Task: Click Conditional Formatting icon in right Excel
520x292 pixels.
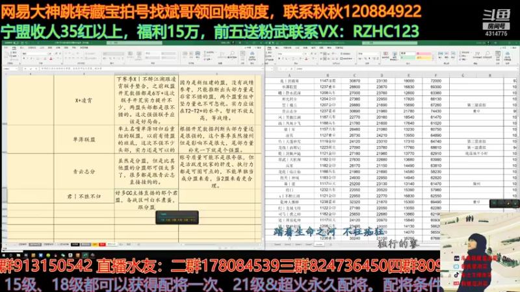Action: [385, 55]
